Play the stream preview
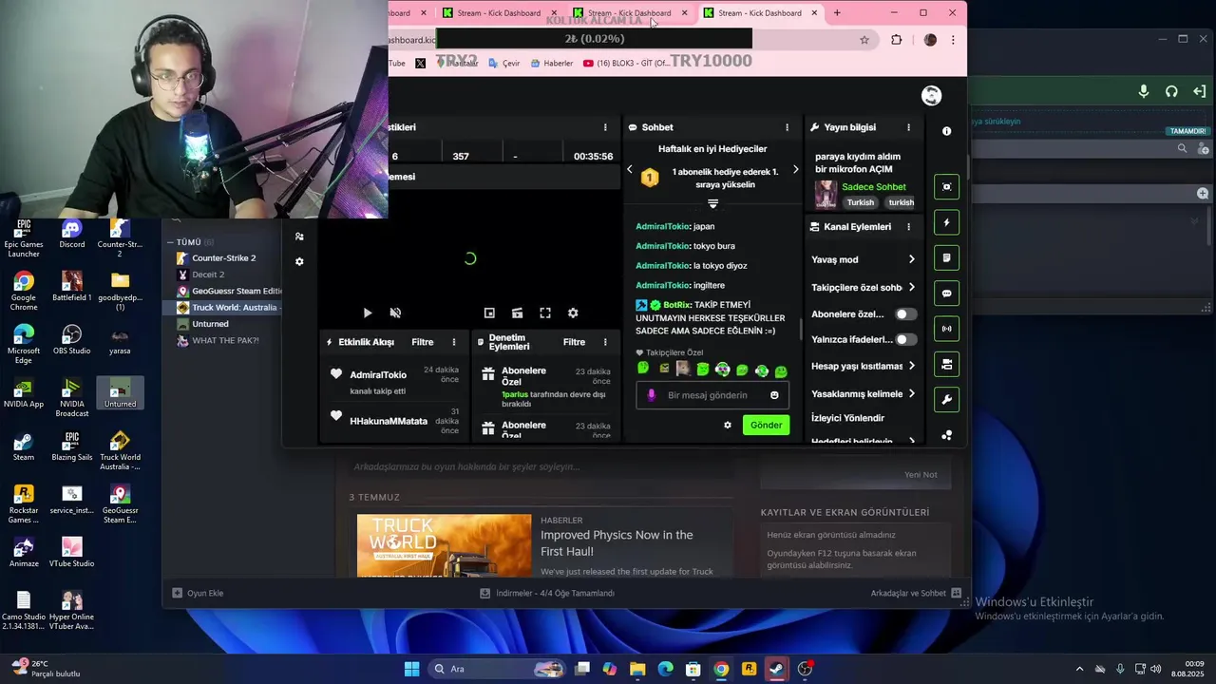Image resolution: width=1216 pixels, height=684 pixels. pos(368,313)
